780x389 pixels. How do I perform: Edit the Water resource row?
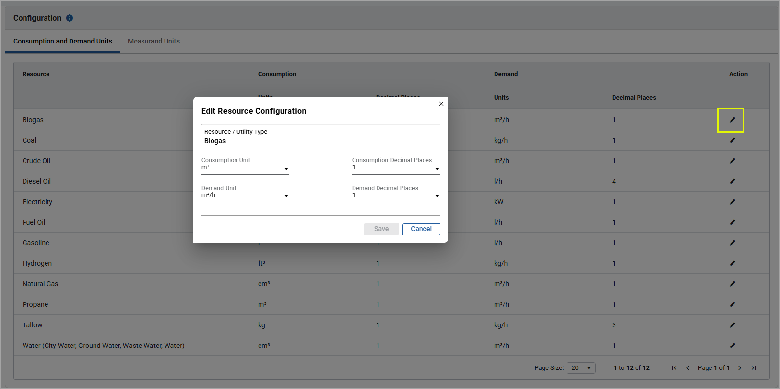pyautogui.click(x=733, y=346)
